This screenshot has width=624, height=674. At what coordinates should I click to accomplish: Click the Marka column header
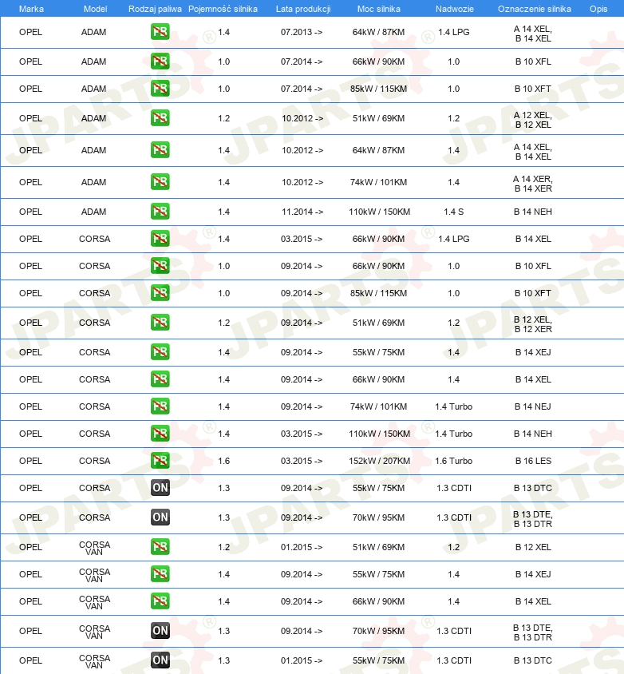(x=31, y=9)
